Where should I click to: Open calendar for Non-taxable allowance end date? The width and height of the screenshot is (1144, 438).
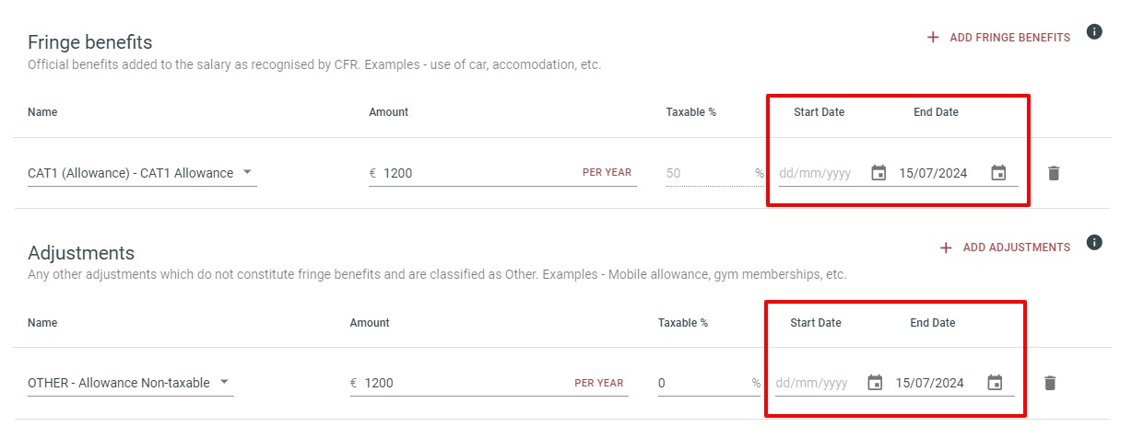pos(995,383)
